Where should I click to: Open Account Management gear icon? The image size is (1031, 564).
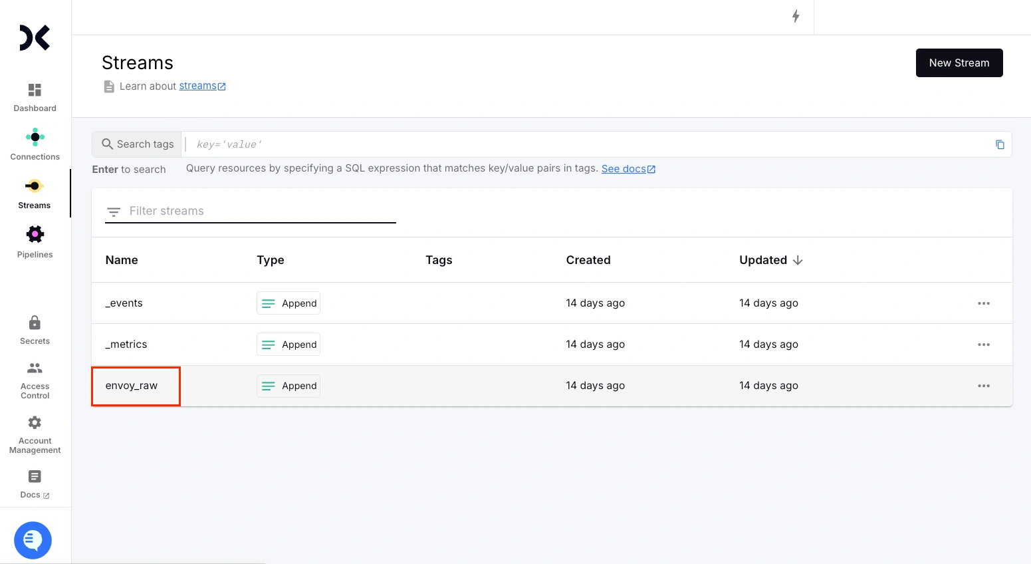tap(35, 422)
